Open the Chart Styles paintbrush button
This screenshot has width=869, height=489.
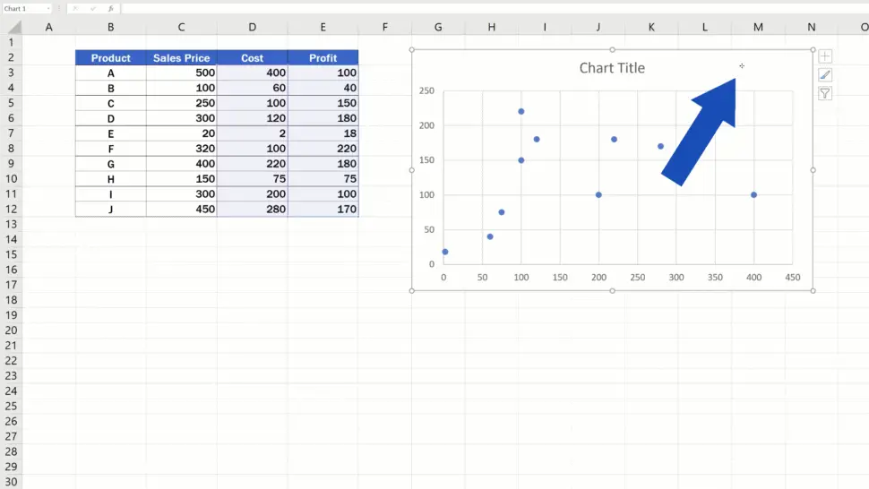click(825, 75)
